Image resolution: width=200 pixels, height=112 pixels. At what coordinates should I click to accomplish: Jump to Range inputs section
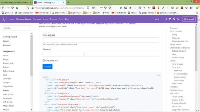tap(175, 44)
